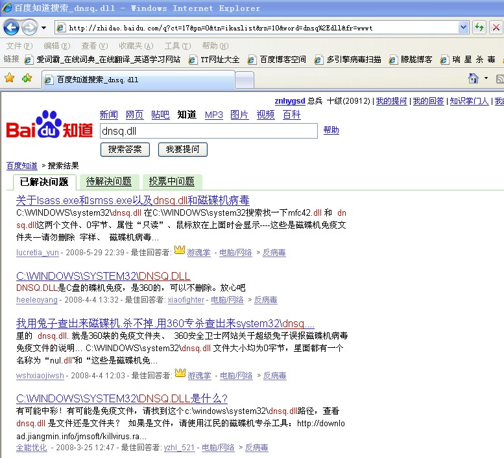Click the 搜索答案 button
This screenshot has width=504, height=458.
coord(125,150)
